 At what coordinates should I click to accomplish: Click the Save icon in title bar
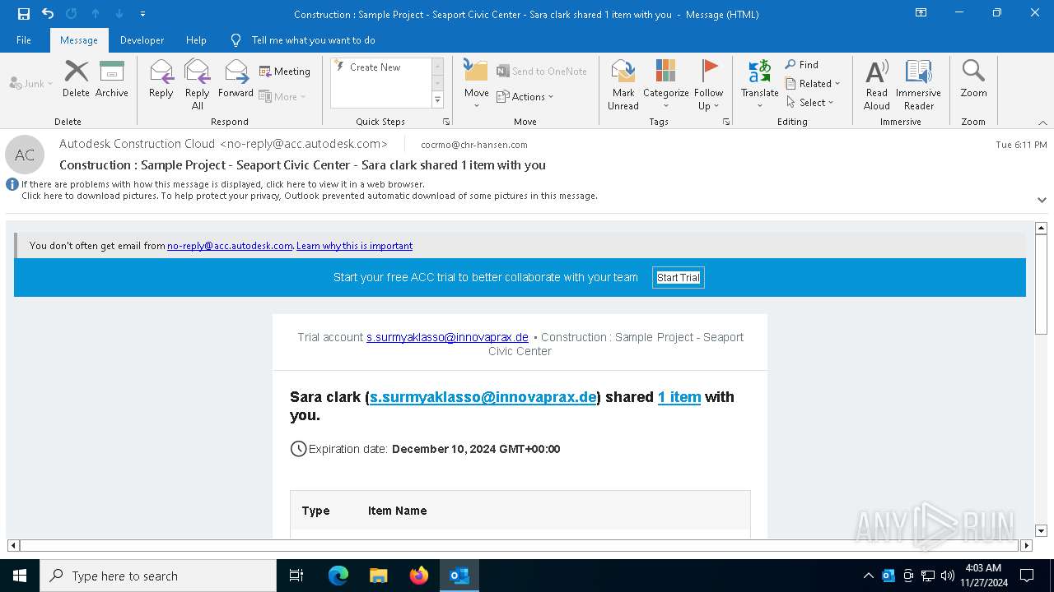click(24, 14)
